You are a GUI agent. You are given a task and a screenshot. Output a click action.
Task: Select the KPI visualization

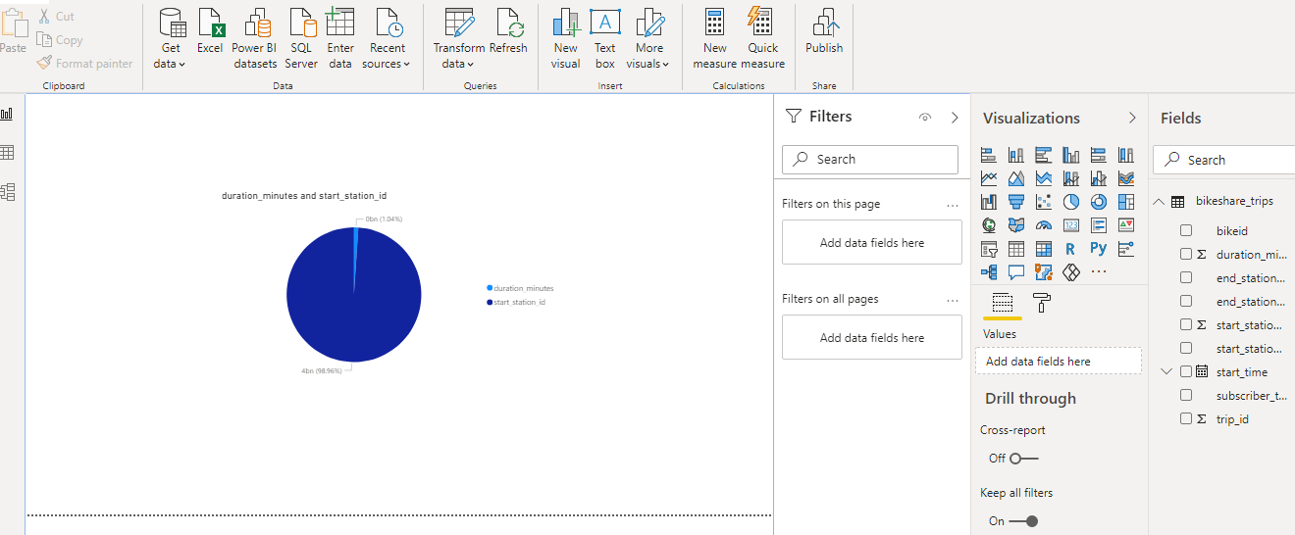tap(1126, 225)
